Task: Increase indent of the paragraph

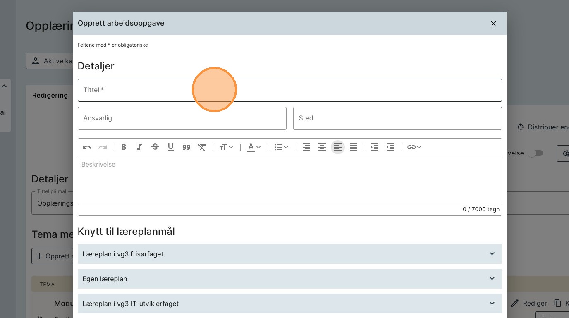Action: (375, 147)
